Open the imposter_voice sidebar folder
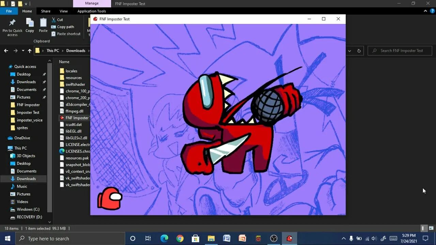This screenshot has width=436, height=245. point(30,120)
